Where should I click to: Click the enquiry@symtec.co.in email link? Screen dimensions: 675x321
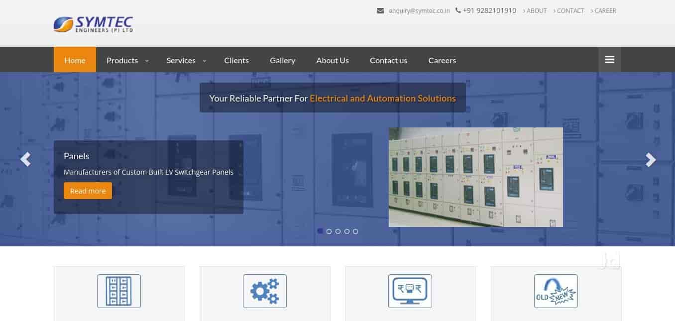[x=419, y=10]
